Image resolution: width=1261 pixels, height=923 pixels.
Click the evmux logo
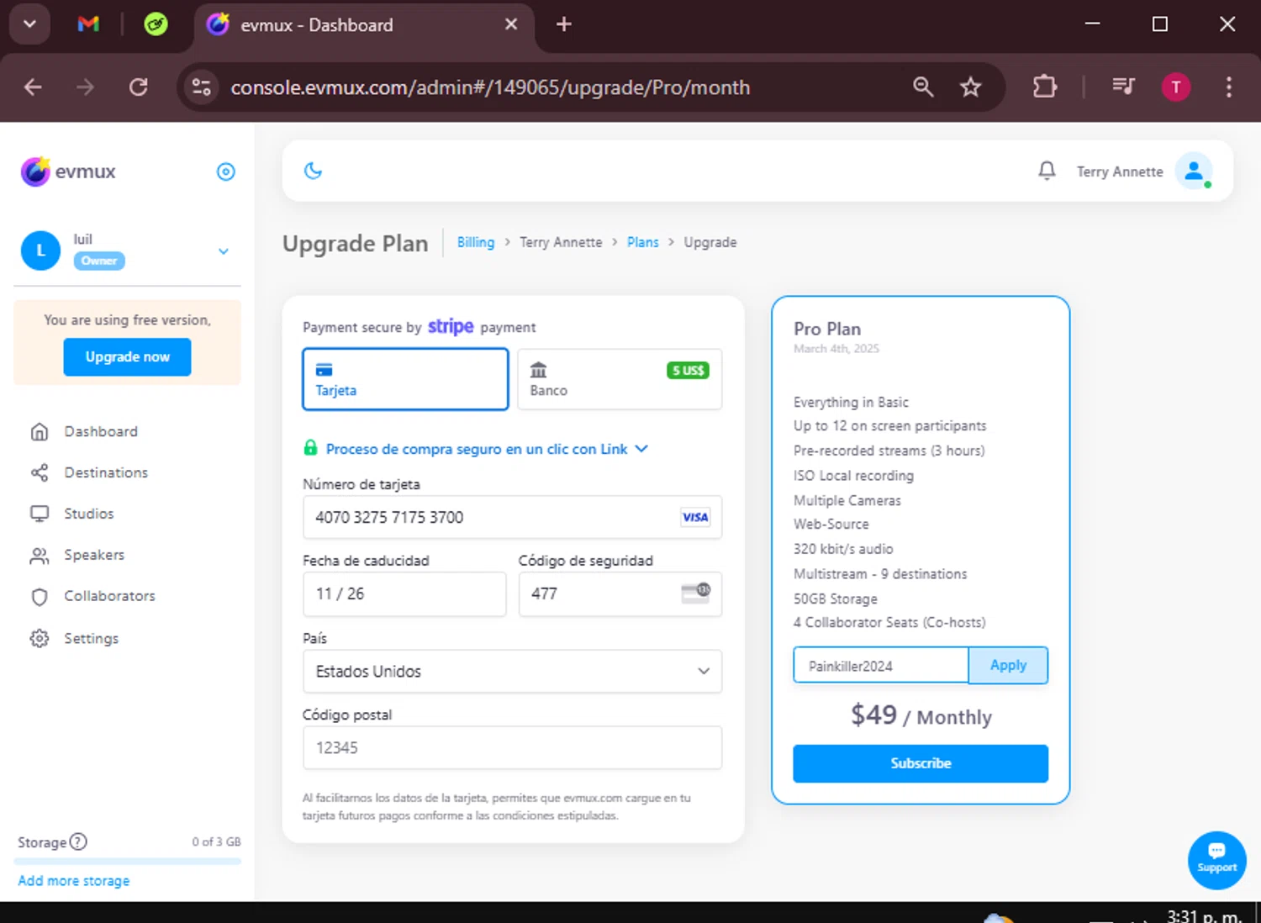(x=69, y=171)
